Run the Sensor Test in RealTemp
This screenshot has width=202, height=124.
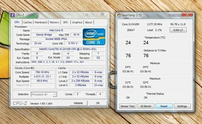[x=127, y=106]
